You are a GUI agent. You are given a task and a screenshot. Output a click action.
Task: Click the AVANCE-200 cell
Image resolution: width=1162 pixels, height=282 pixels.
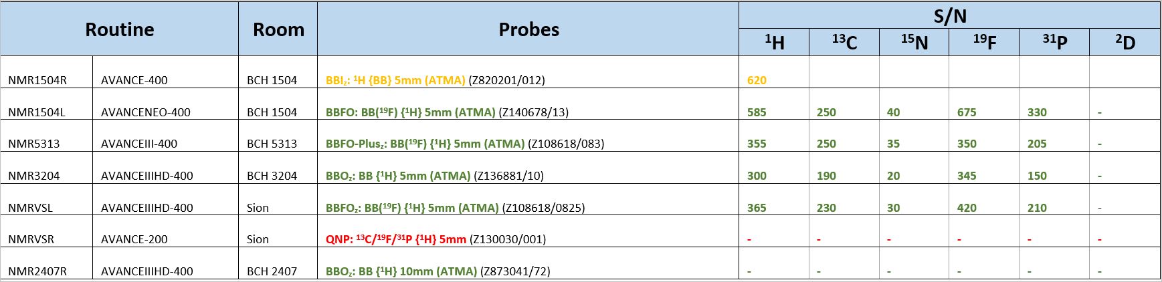pos(135,239)
